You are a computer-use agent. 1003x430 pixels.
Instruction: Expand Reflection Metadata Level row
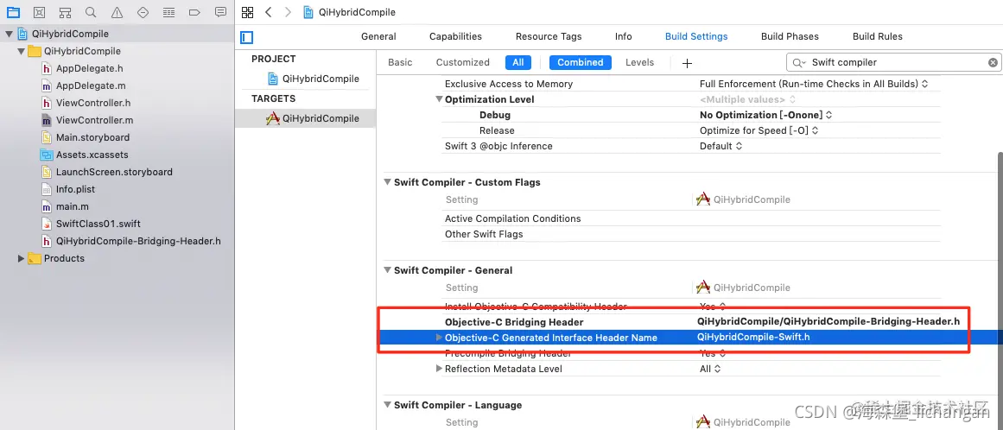pos(439,369)
